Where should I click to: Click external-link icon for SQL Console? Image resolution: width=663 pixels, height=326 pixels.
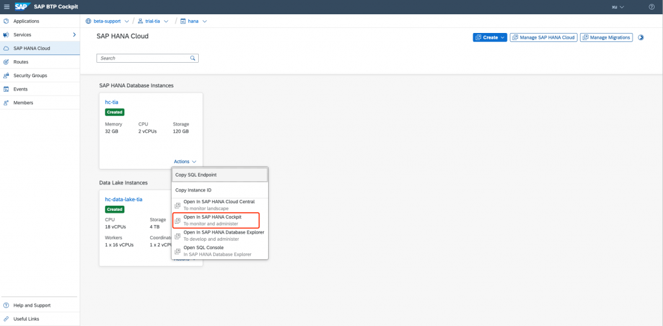[x=177, y=251]
